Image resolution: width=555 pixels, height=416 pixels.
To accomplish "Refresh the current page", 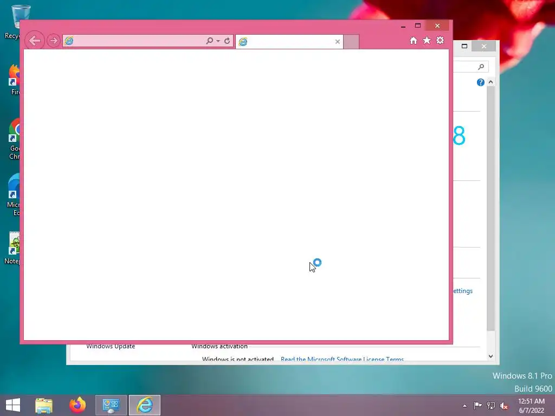I will click(227, 41).
